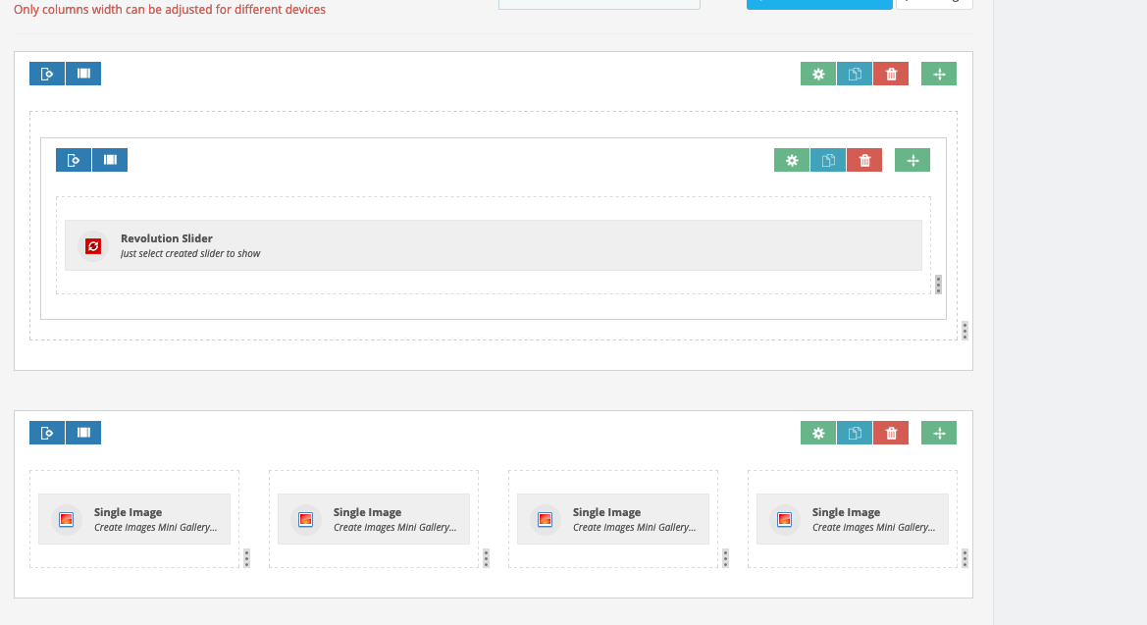Click 'Just select created slider to show' text
1147x625 pixels.
tap(190, 253)
